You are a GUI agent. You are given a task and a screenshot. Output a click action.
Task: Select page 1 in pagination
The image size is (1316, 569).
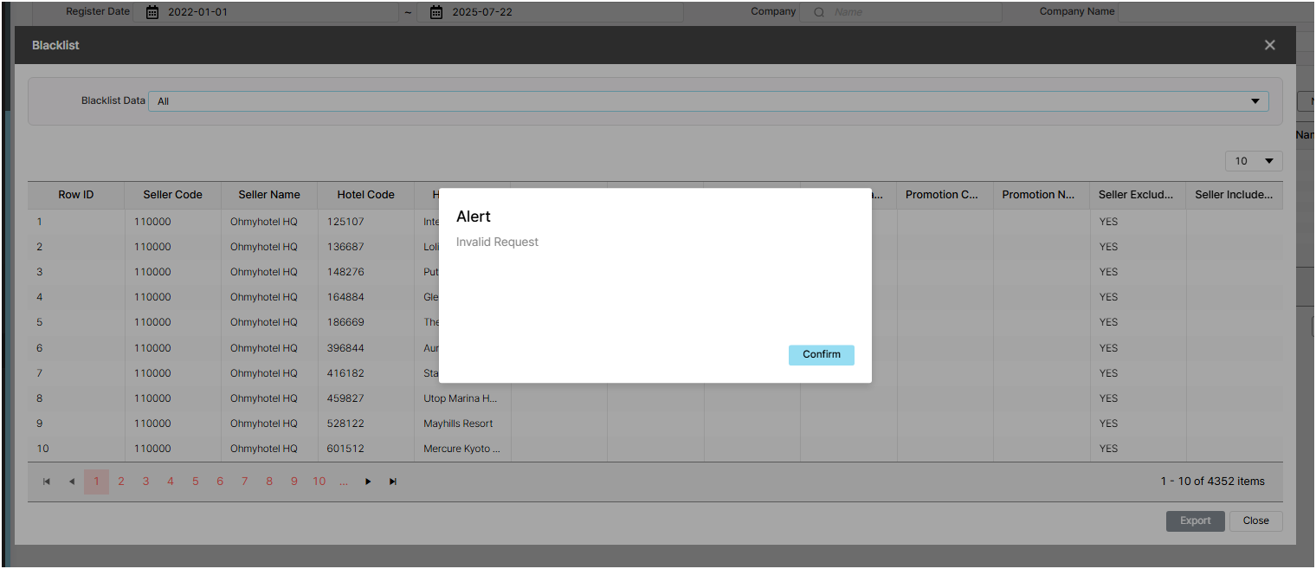coord(96,482)
